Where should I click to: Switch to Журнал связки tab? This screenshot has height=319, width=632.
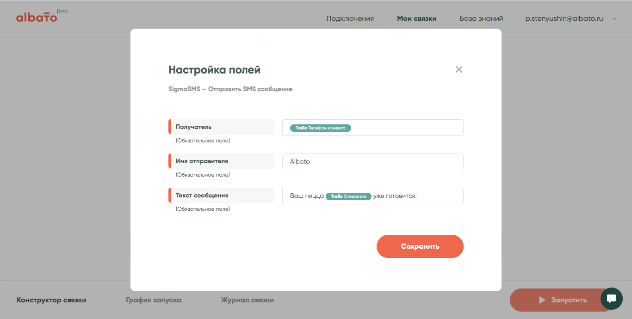click(x=248, y=300)
